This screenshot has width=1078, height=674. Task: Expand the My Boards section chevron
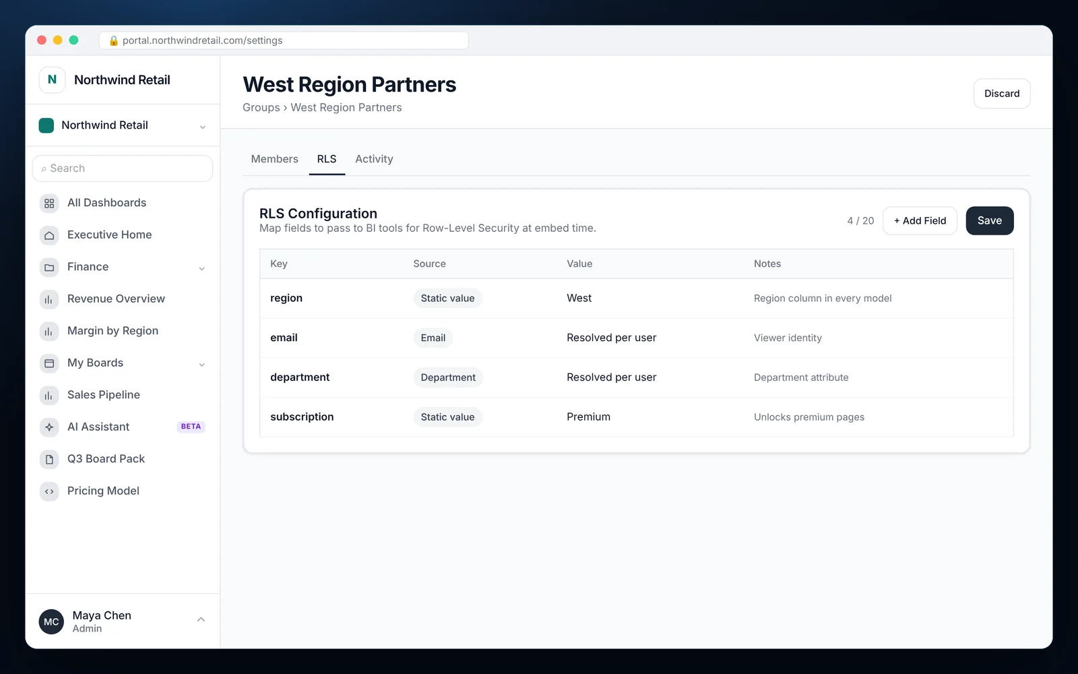pos(201,364)
